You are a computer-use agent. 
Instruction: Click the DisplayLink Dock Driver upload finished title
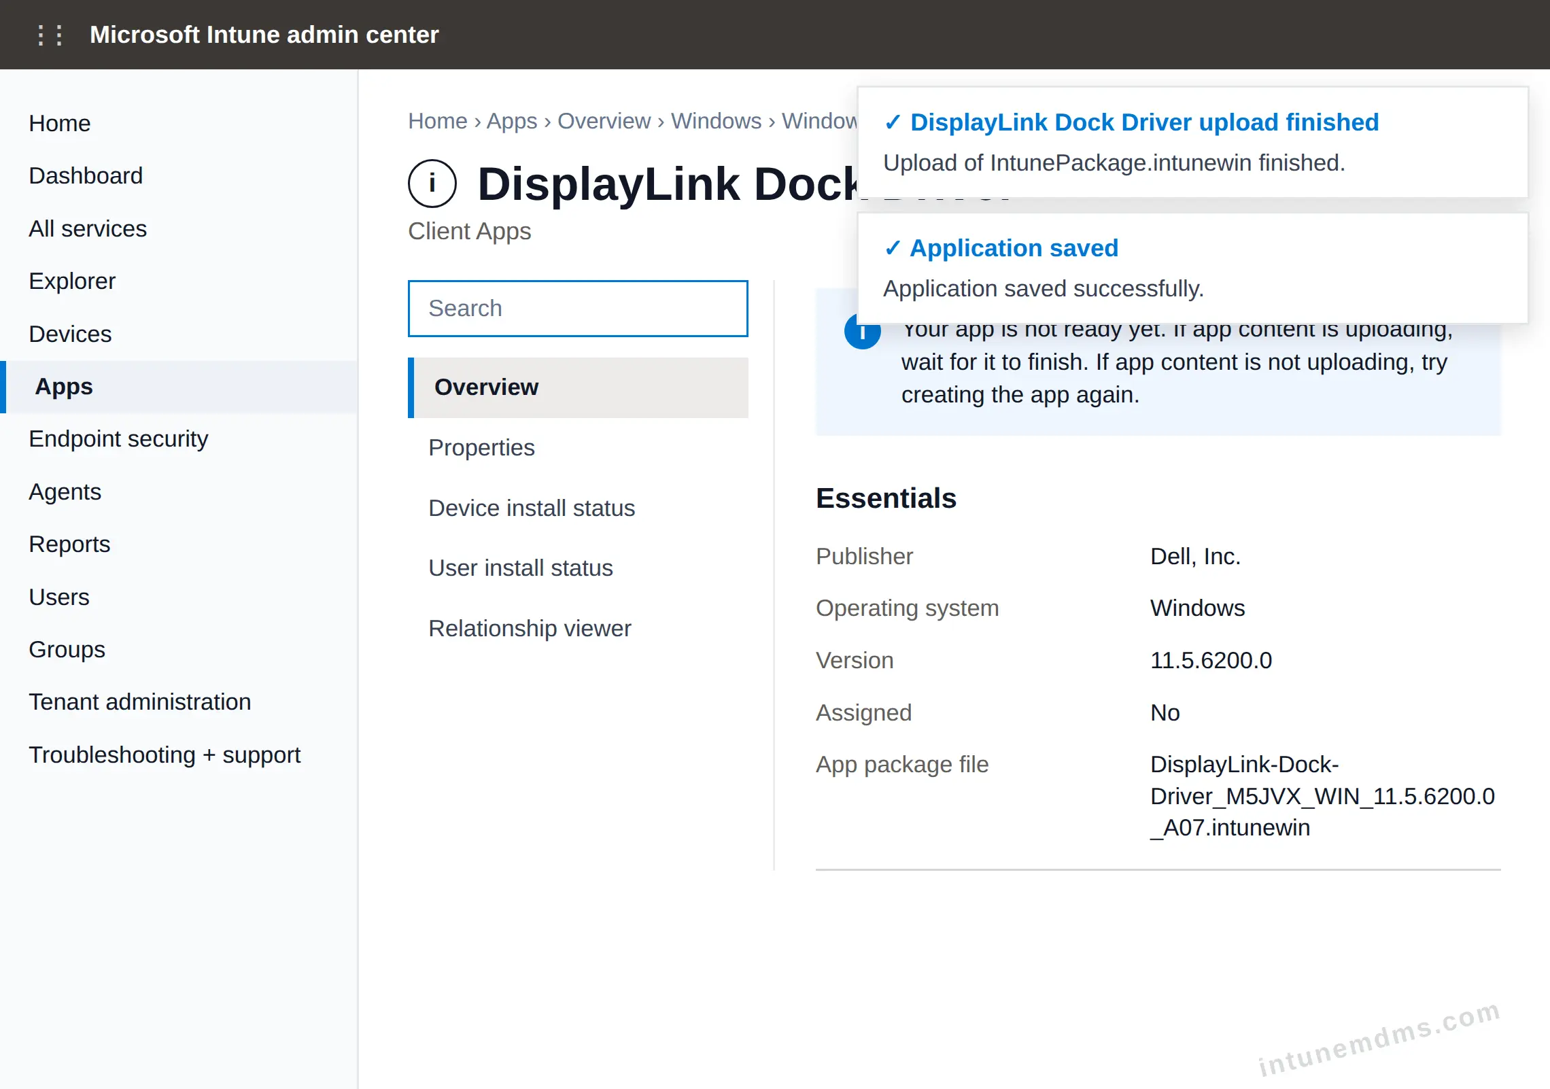(1144, 122)
